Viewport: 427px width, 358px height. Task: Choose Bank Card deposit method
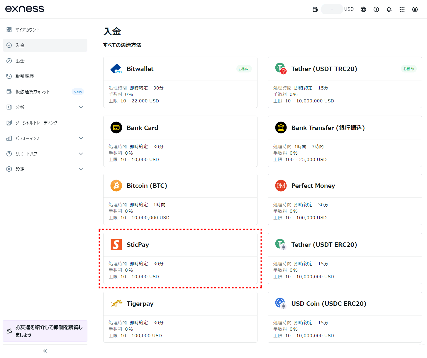click(x=180, y=141)
